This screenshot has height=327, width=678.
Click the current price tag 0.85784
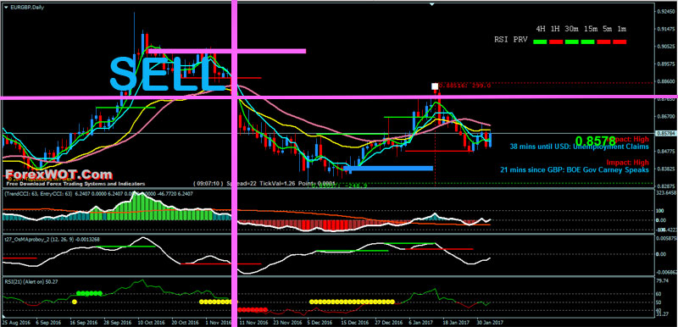pyautogui.click(x=667, y=134)
